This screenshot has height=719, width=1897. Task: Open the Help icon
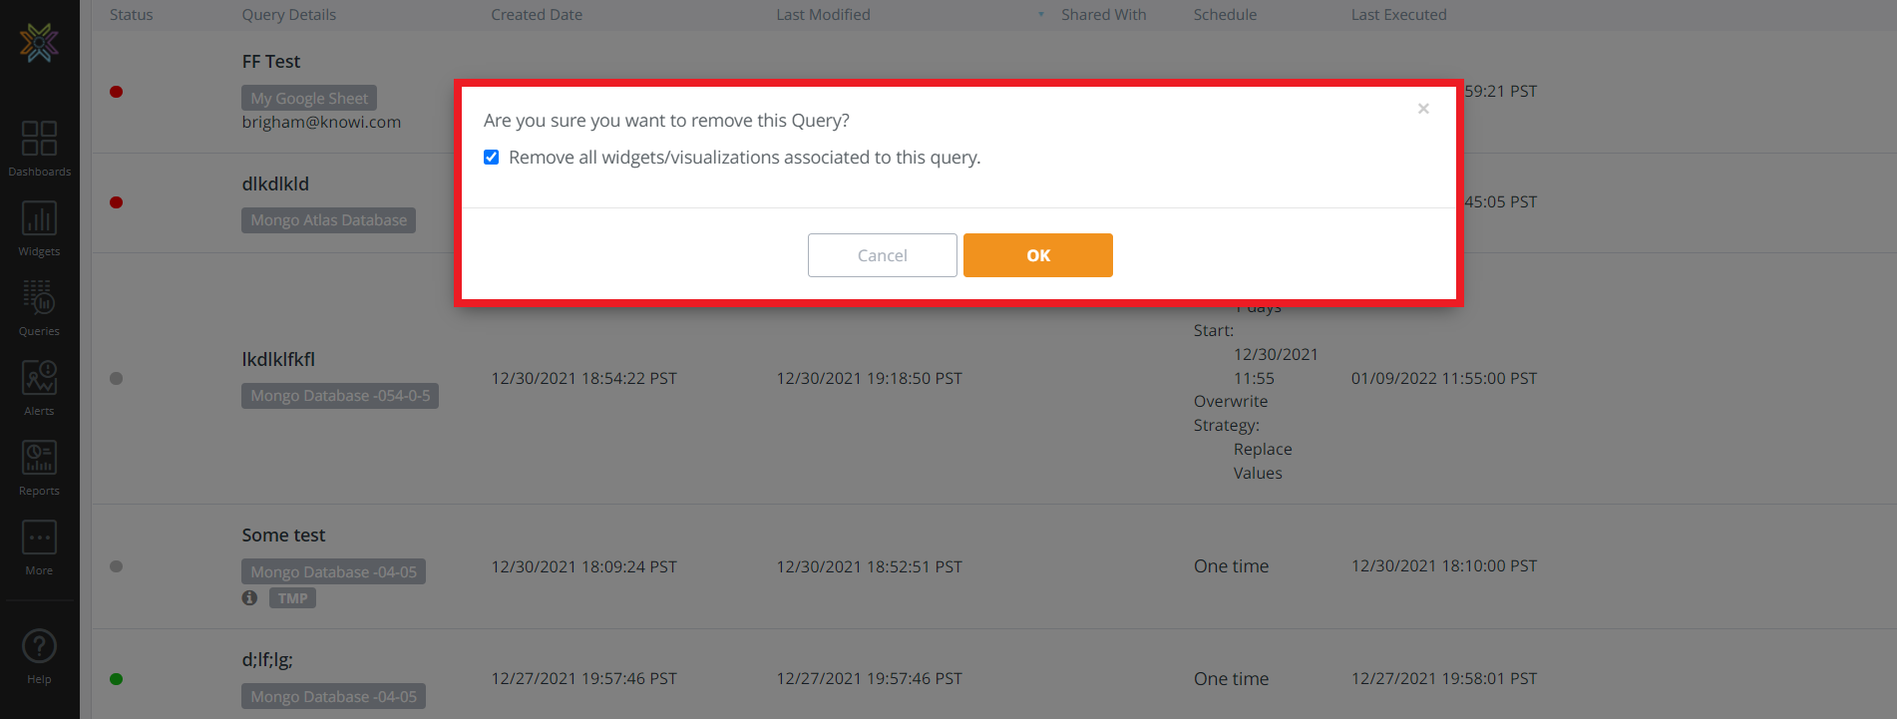coord(39,647)
